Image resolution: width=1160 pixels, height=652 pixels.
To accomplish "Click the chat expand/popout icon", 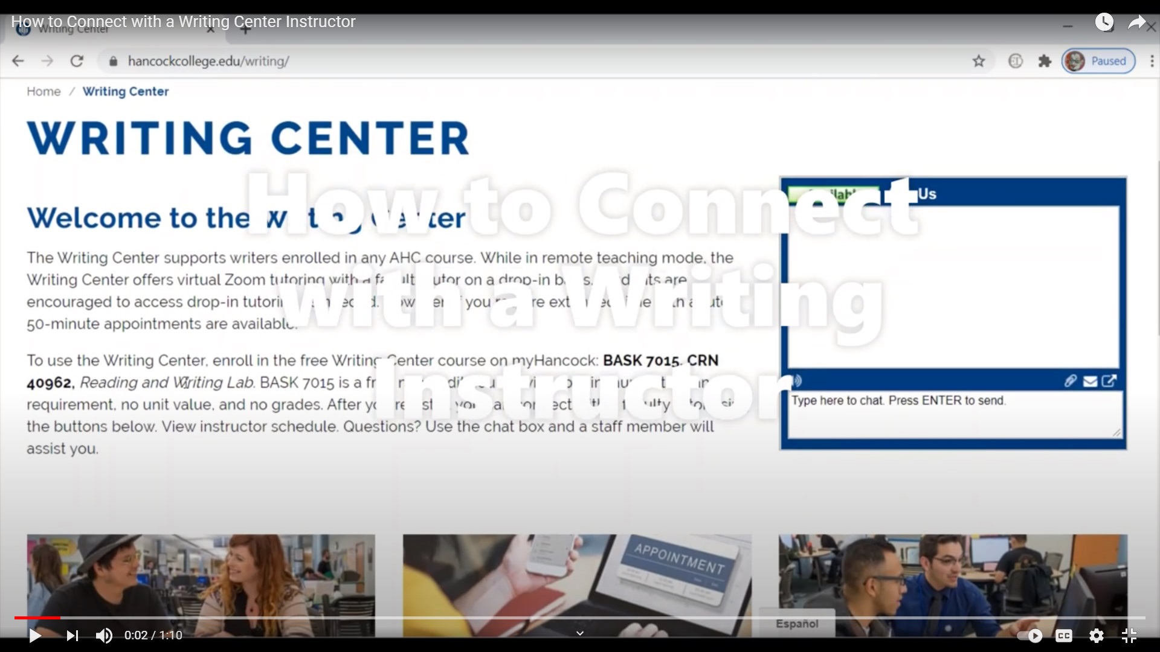I will pos(1109,380).
